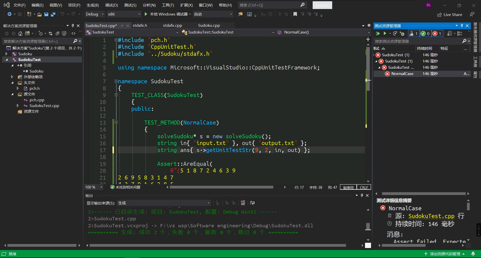
Task: Click the notification bell in status bar
Action: point(473,254)
